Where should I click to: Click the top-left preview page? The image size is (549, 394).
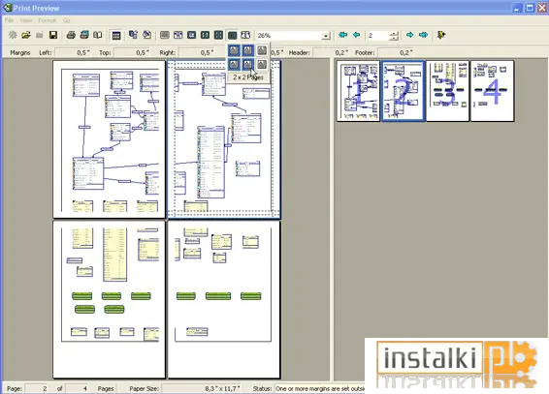pyautogui.click(x=109, y=139)
